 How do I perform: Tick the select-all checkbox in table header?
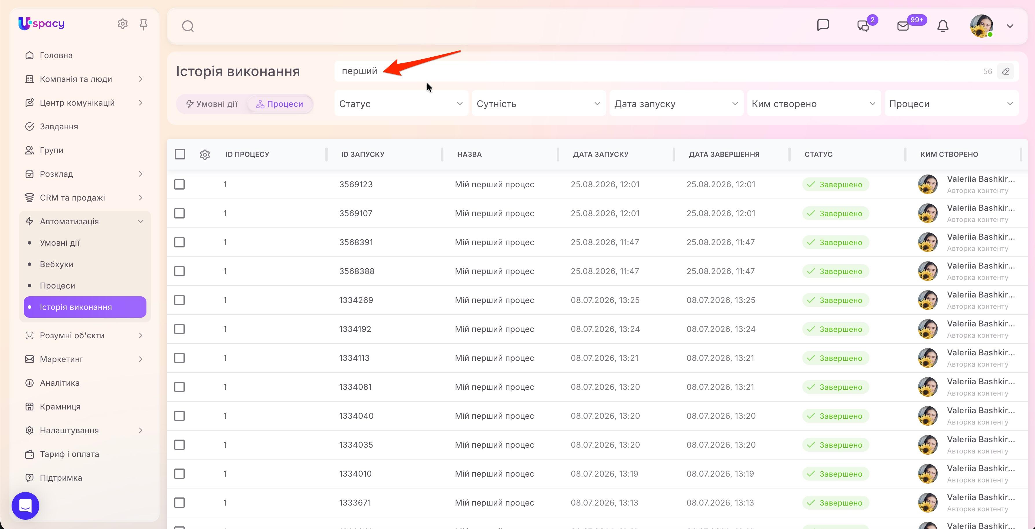(x=180, y=154)
